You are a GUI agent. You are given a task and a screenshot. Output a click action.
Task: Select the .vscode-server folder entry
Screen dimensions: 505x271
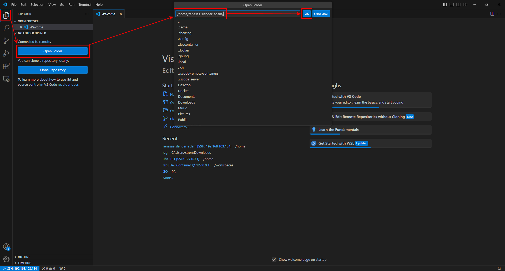point(253,79)
